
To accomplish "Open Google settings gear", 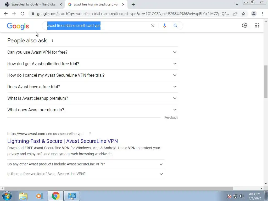I will click(245, 25).
